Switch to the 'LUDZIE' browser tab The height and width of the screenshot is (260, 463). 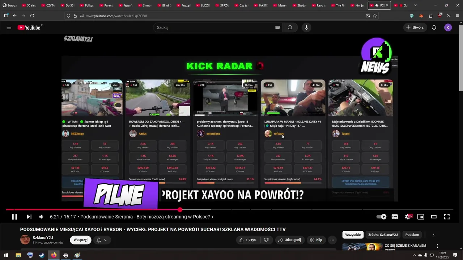click(203, 5)
